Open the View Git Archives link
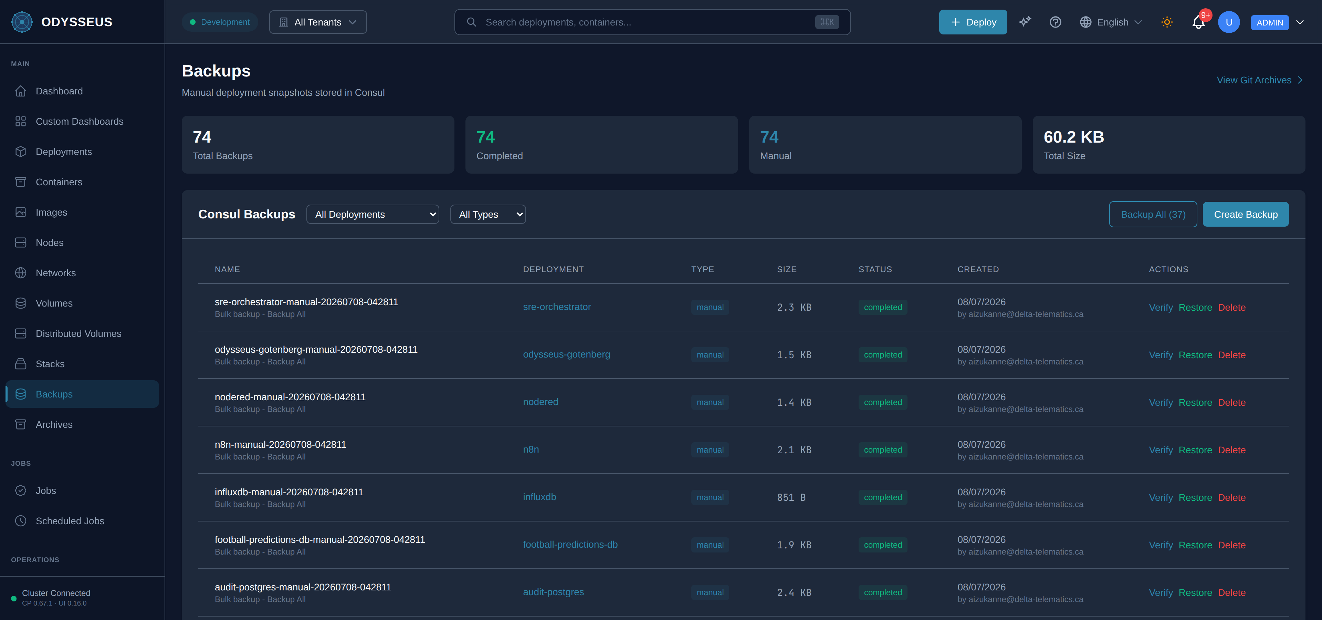Image resolution: width=1322 pixels, height=620 pixels. (1260, 80)
